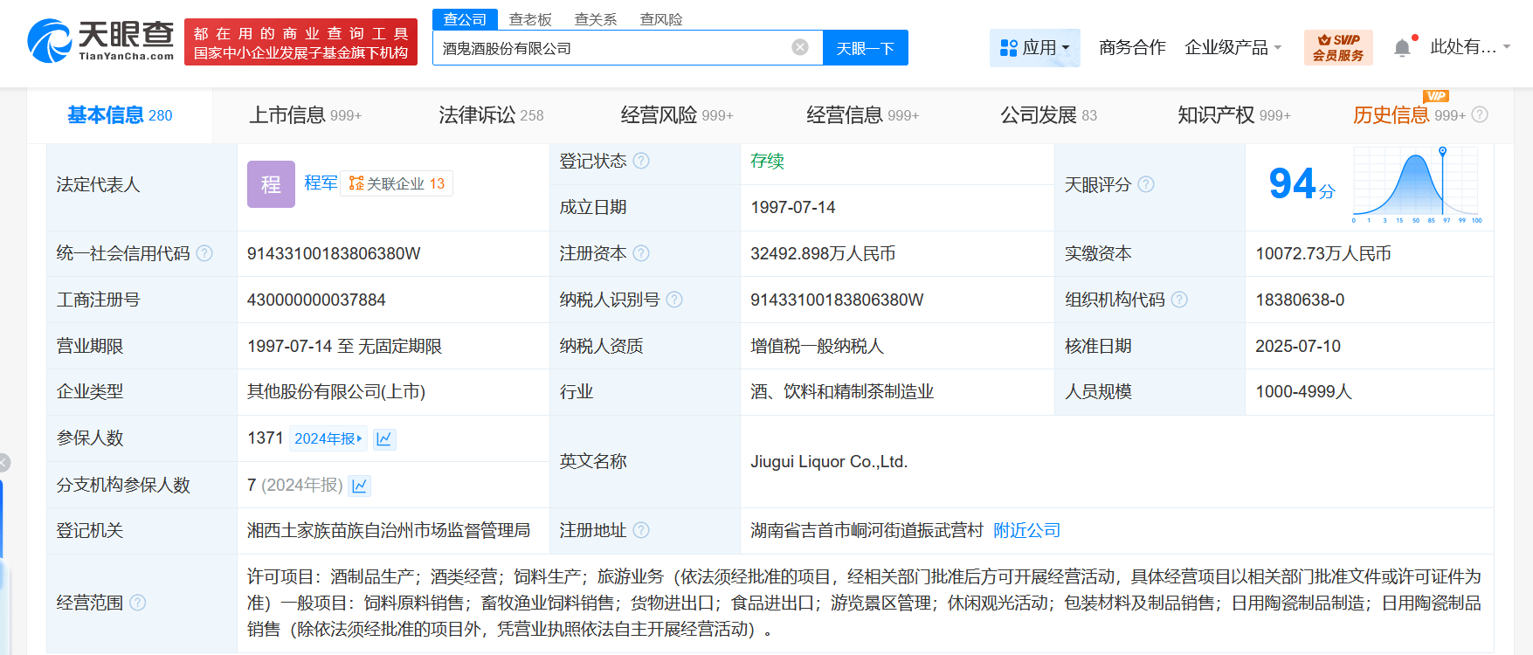Click the TianYanCha logo
This screenshot has width=1533, height=655.
tap(100, 41)
